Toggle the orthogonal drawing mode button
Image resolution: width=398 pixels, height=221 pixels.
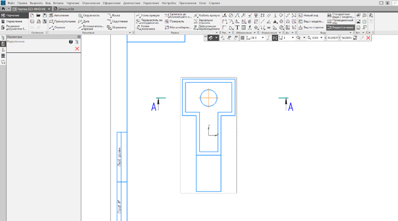[x=268, y=38]
